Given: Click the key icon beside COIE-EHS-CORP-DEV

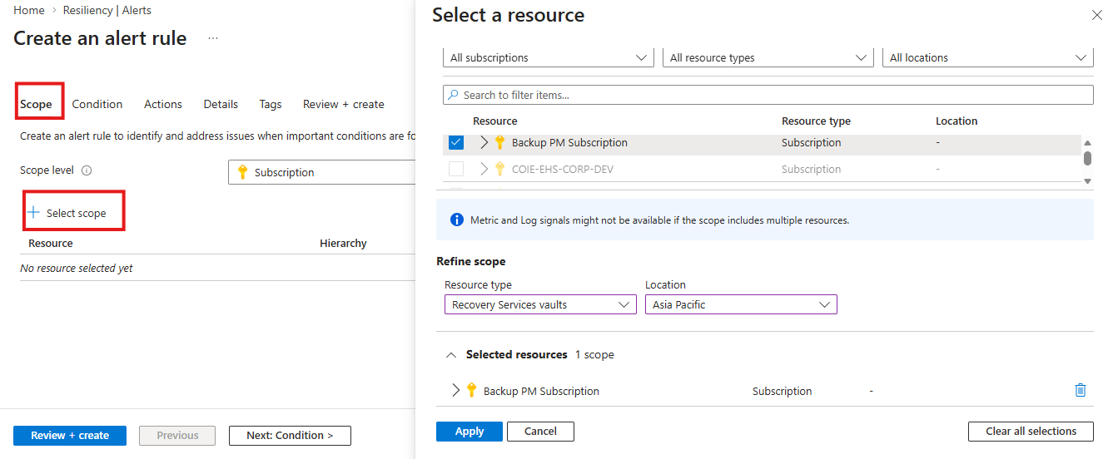Looking at the screenshot, I should [499, 169].
